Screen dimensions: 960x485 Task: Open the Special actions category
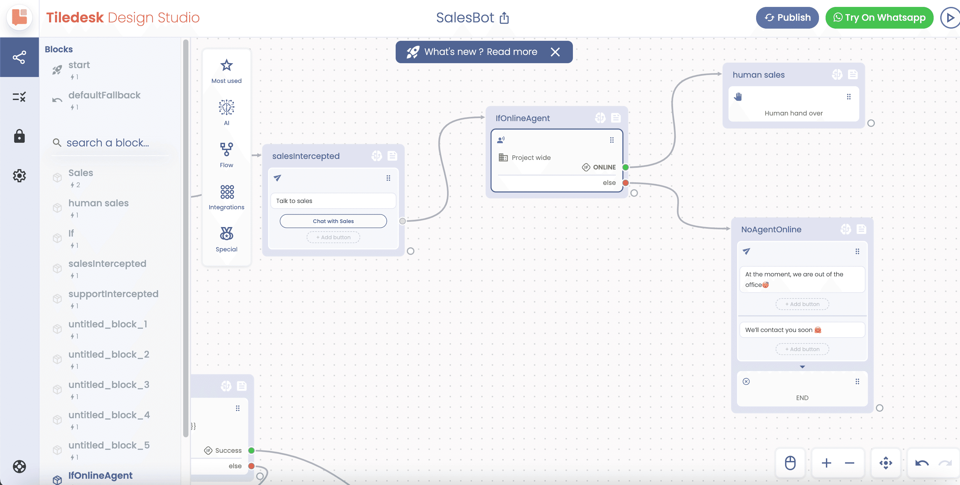click(x=226, y=239)
